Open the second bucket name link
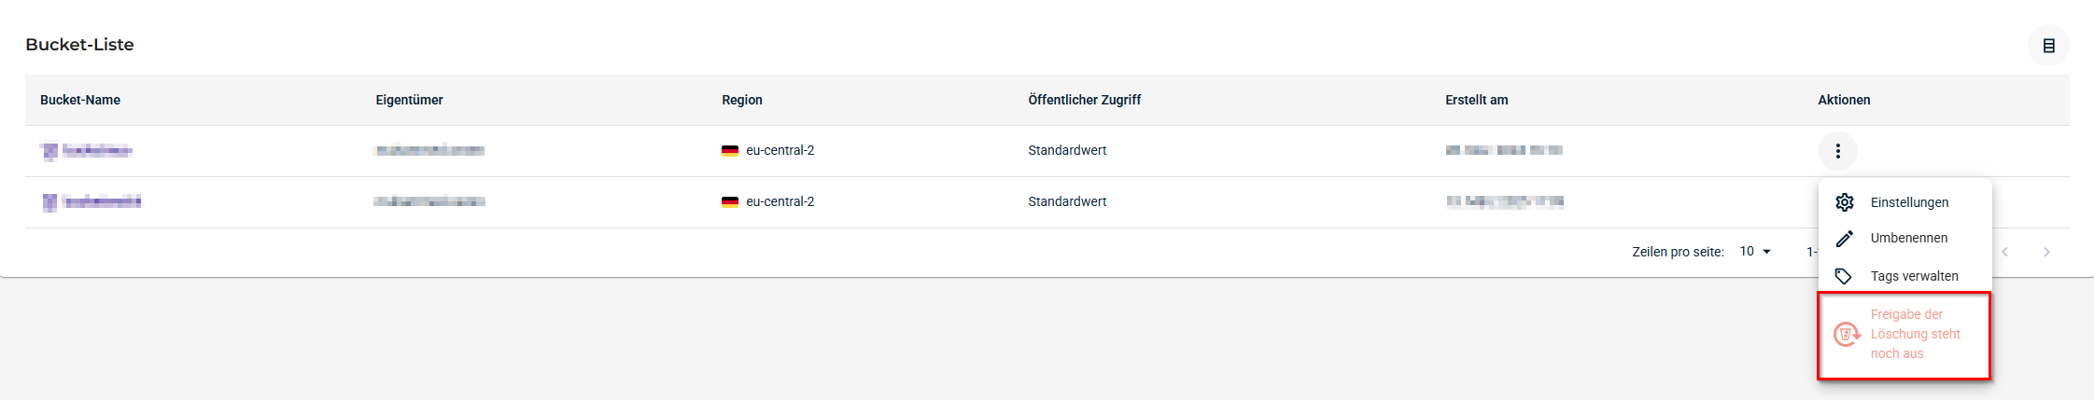This screenshot has height=400, width=2094. pos(102,202)
